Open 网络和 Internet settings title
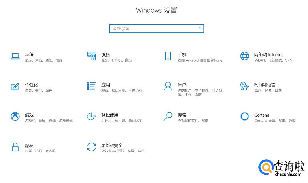 coord(269,54)
